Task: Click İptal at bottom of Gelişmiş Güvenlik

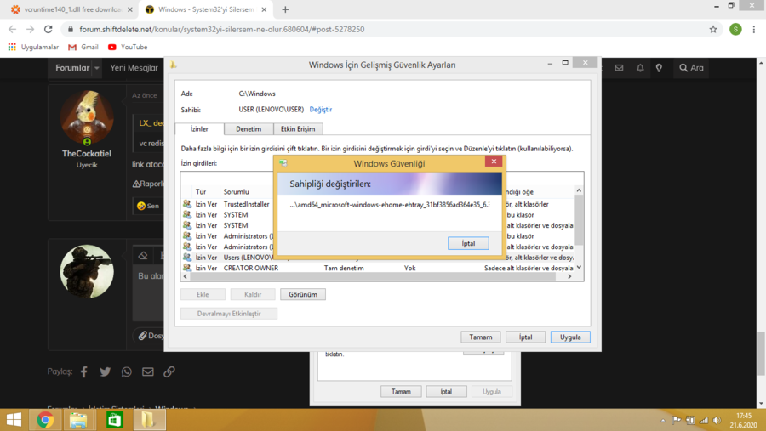Action: (x=525, y=337)
